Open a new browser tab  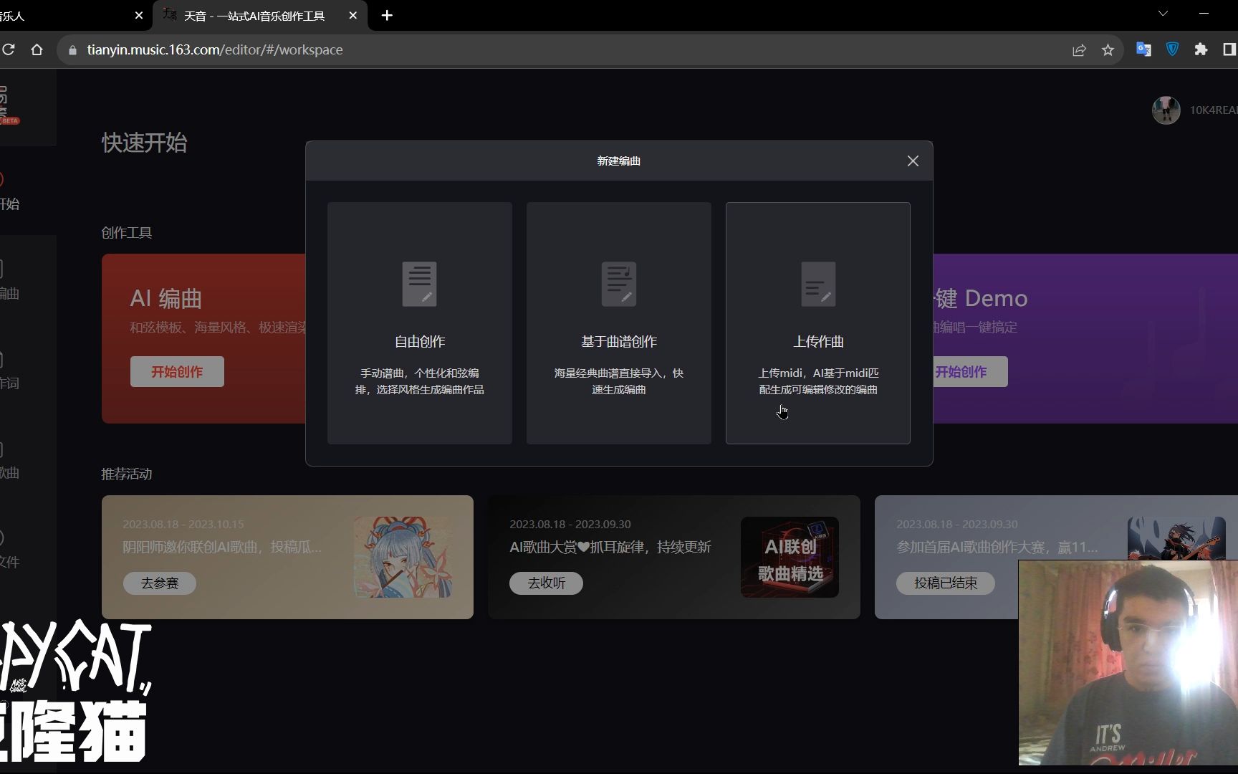[387, 15]
